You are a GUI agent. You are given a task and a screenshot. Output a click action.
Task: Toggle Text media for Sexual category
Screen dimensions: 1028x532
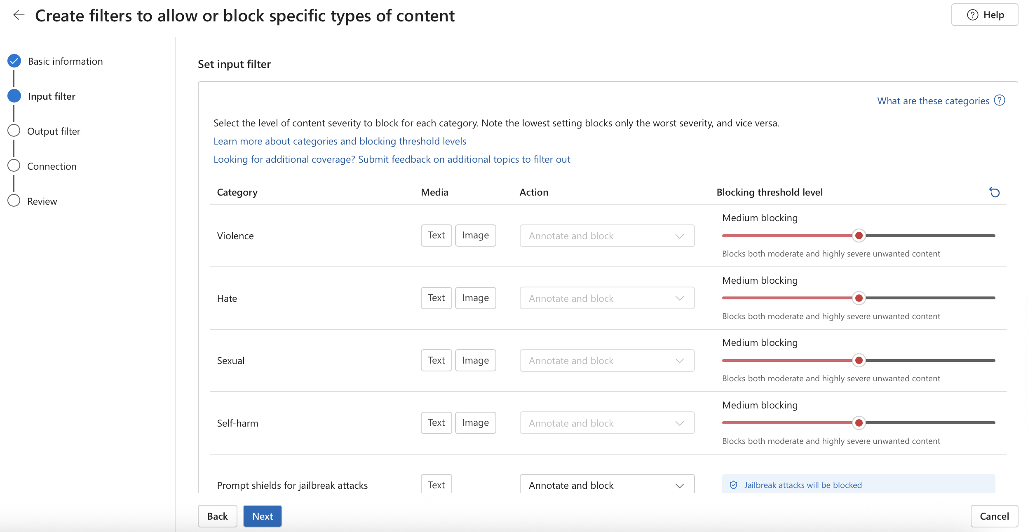(x=436, y=361)
